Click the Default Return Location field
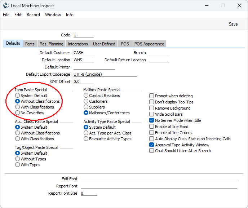The height and width of the screenshot is (208, 248). (159, 60)
